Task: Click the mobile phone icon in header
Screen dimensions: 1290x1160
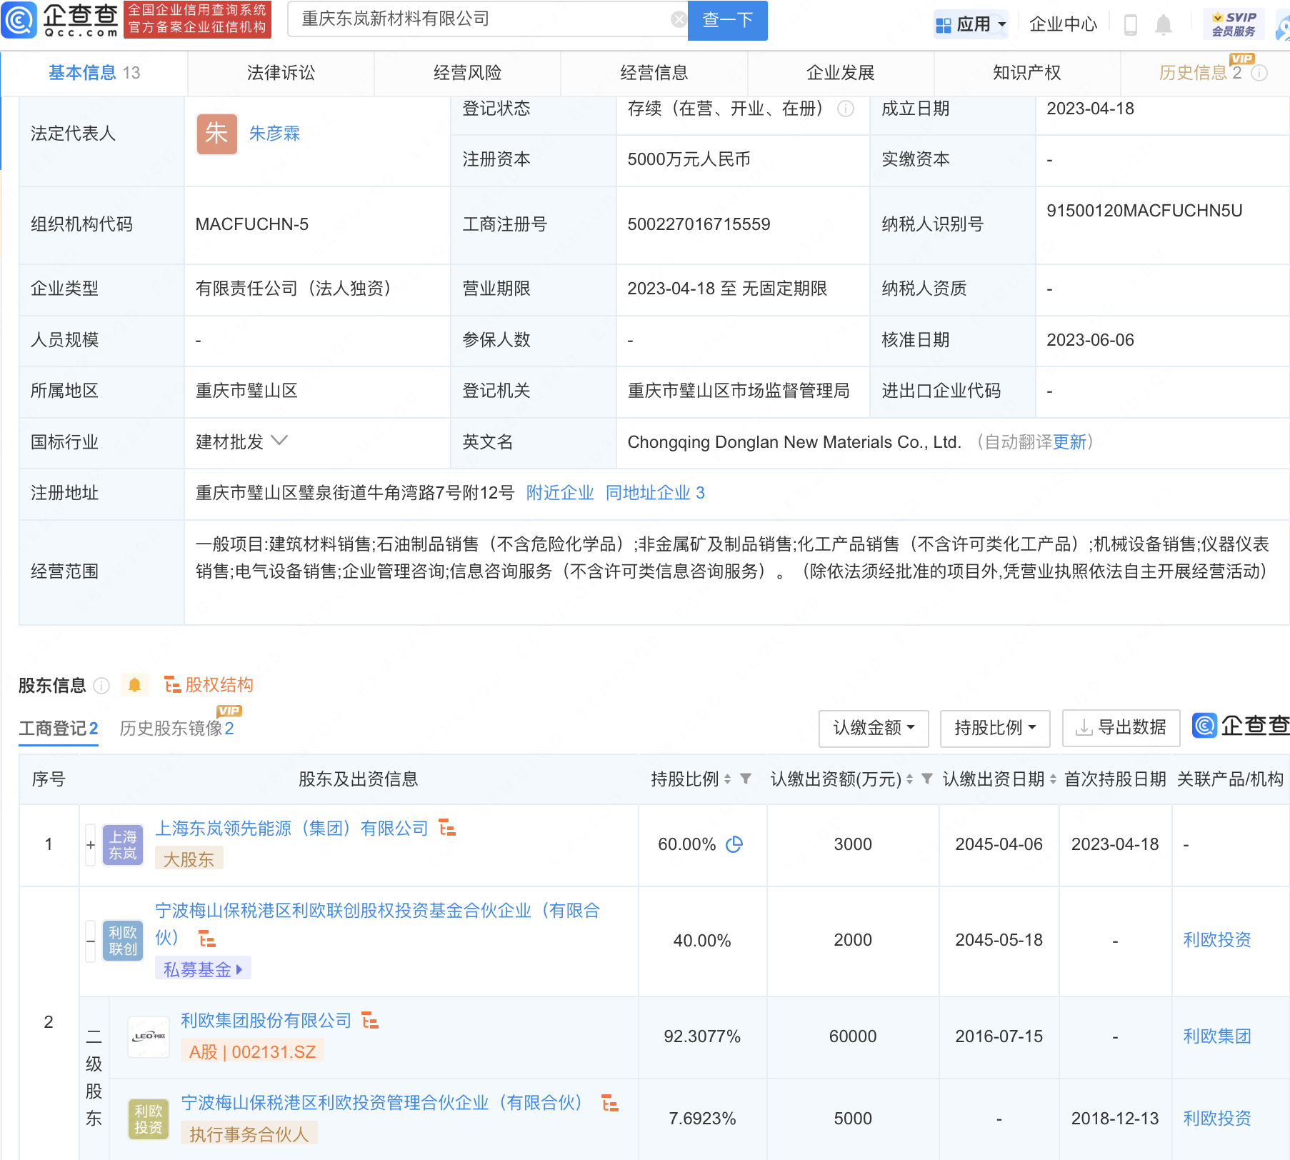Action: (1131, 25)
